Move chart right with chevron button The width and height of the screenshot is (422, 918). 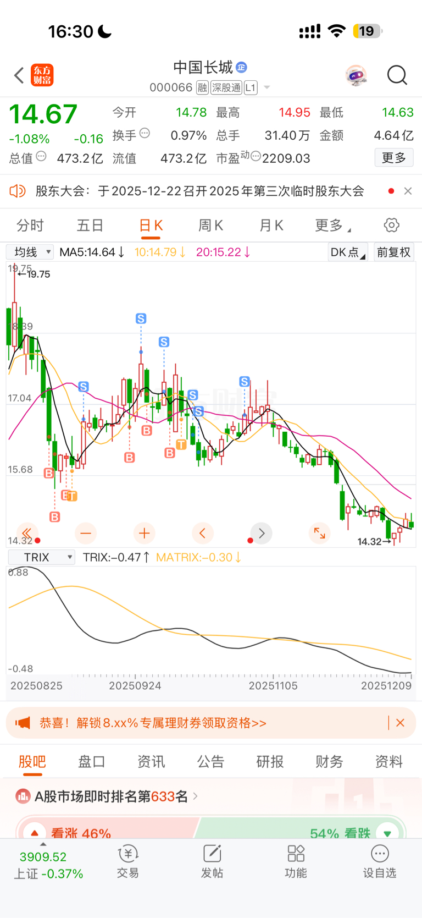click(261, 533)
